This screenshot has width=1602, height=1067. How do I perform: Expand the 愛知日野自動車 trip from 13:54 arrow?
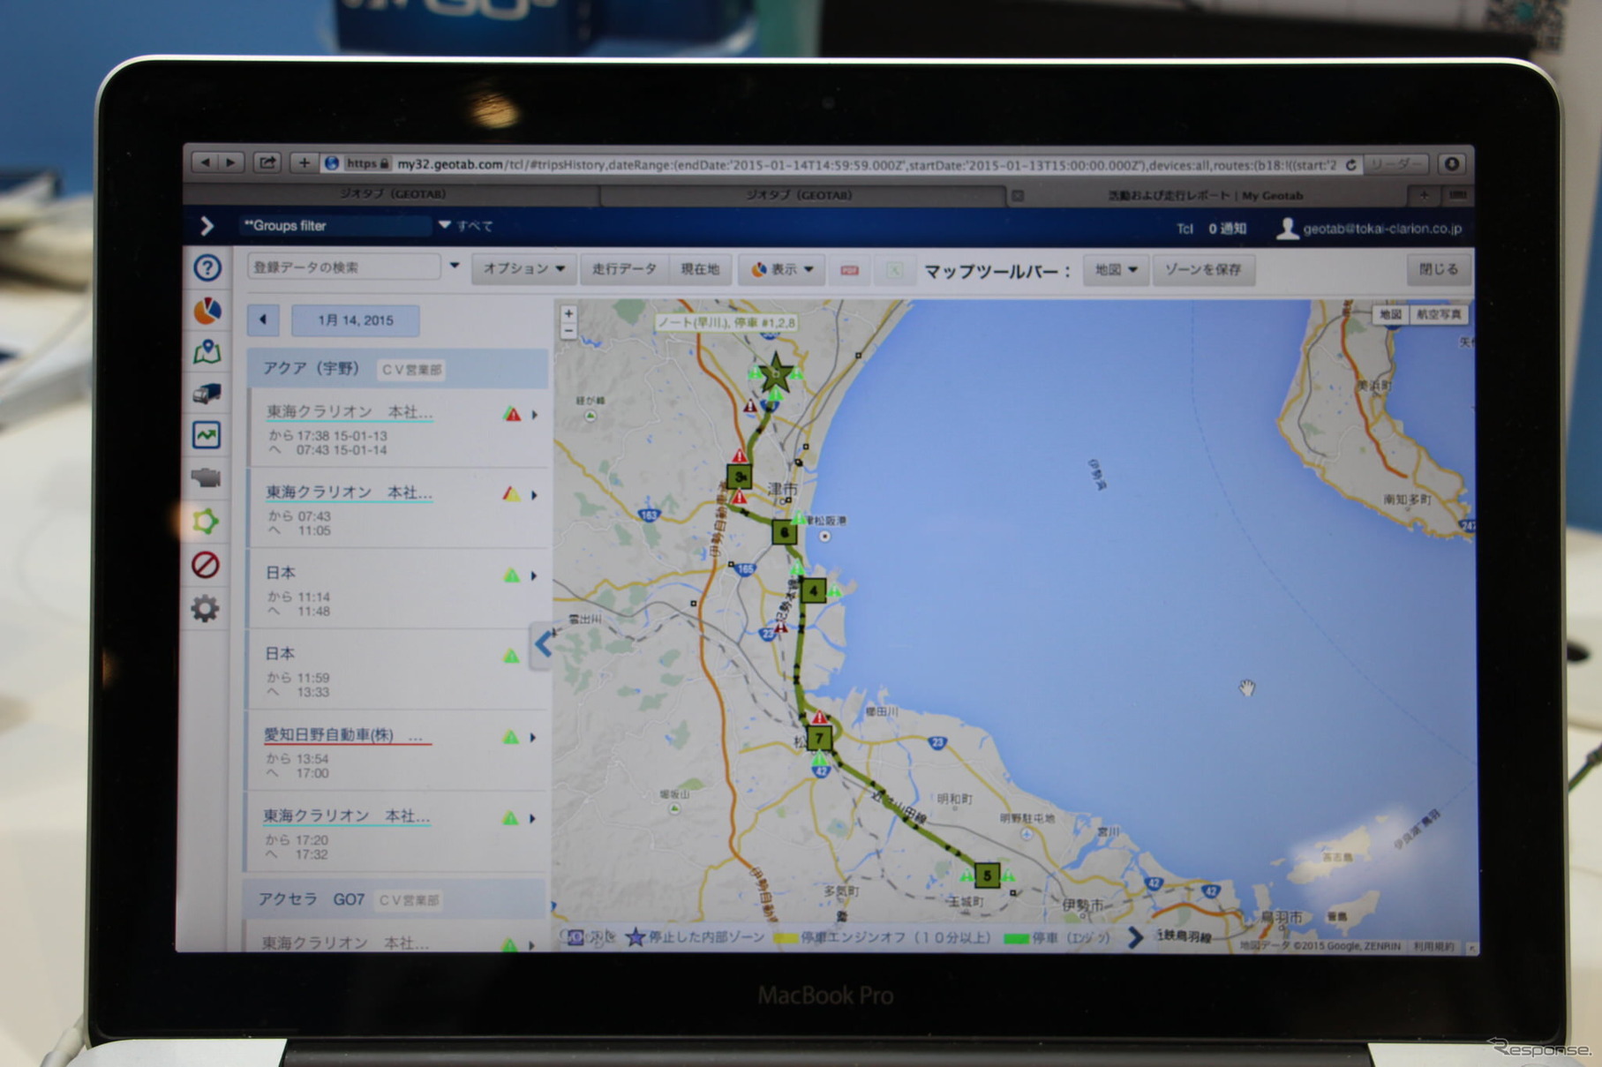pos(533,737)
